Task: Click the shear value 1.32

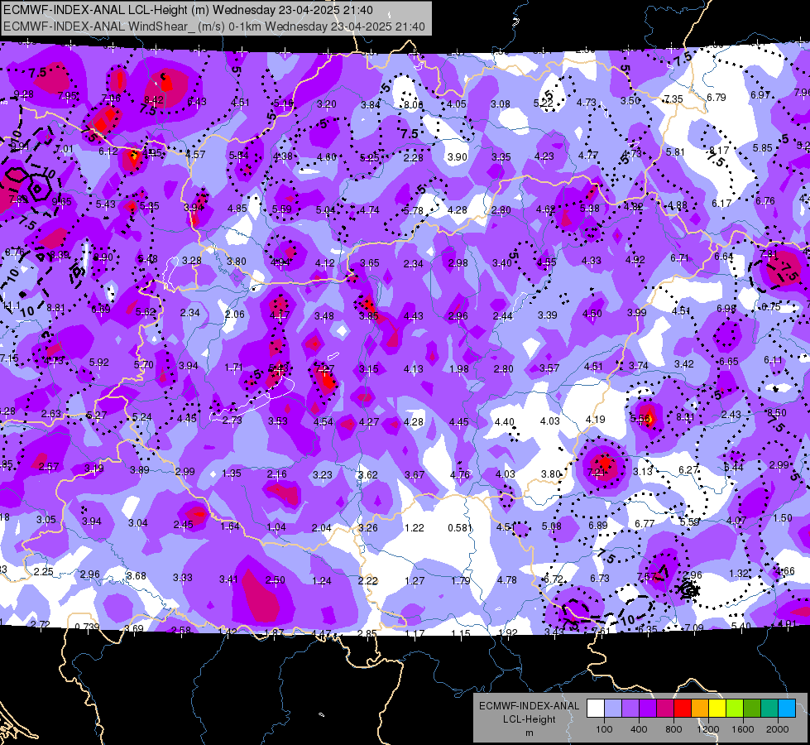Action: (739, 574)
